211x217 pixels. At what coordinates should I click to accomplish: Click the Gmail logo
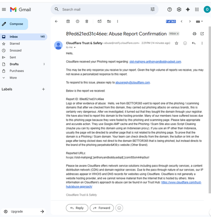20,10
